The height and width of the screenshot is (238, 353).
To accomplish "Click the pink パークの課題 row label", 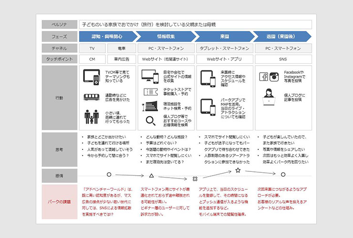I will pos(60,202).
